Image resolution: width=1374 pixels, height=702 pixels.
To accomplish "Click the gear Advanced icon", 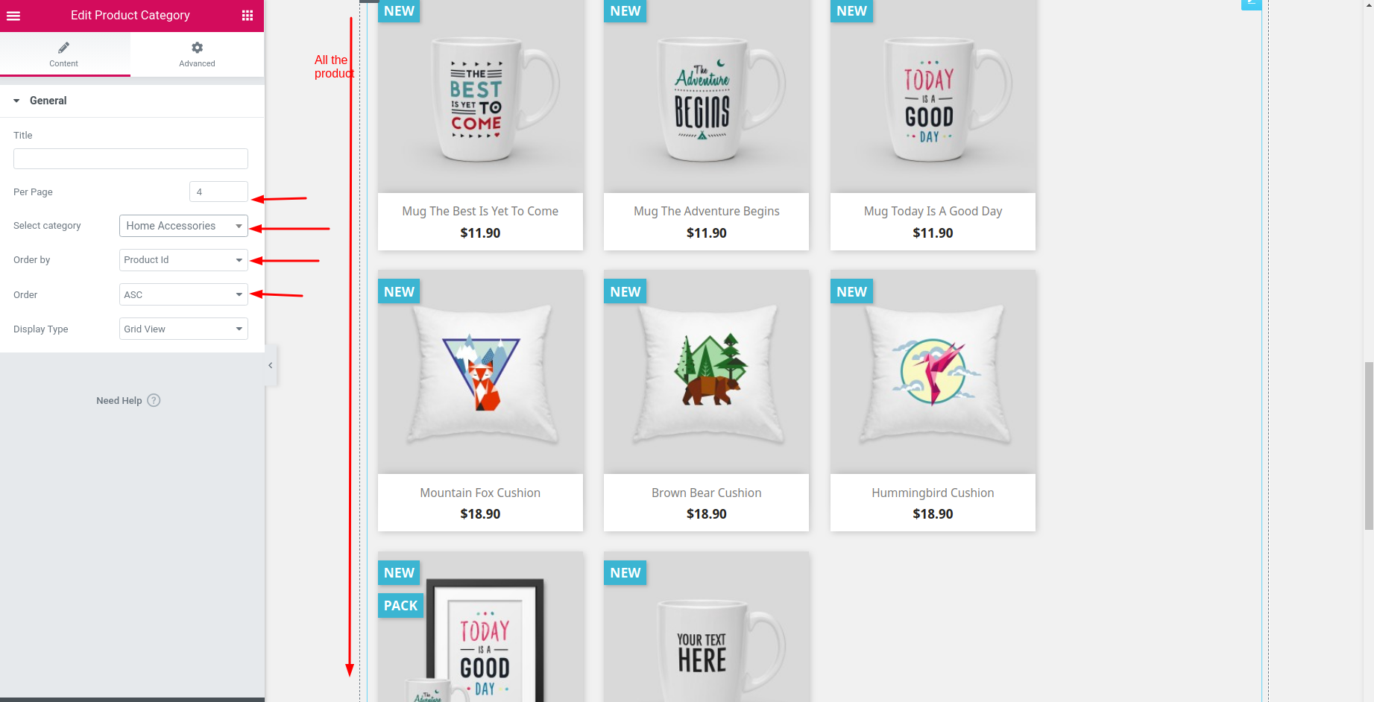I will click(197, 48).
